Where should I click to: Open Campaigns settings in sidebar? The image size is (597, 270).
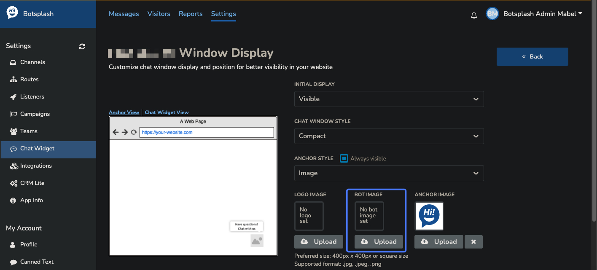[48, 114]
